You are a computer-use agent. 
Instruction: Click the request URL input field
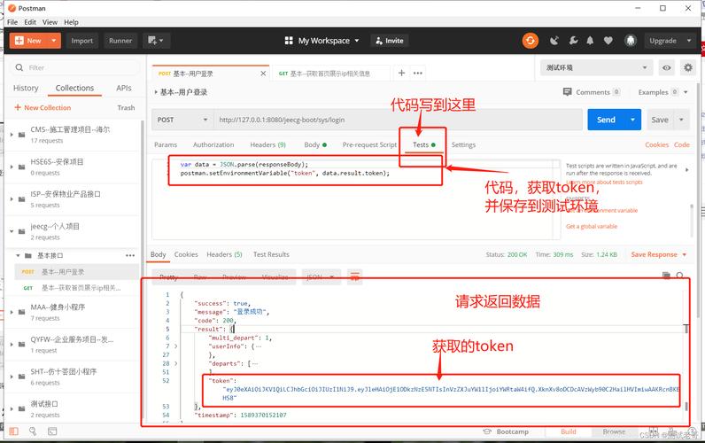398,120
